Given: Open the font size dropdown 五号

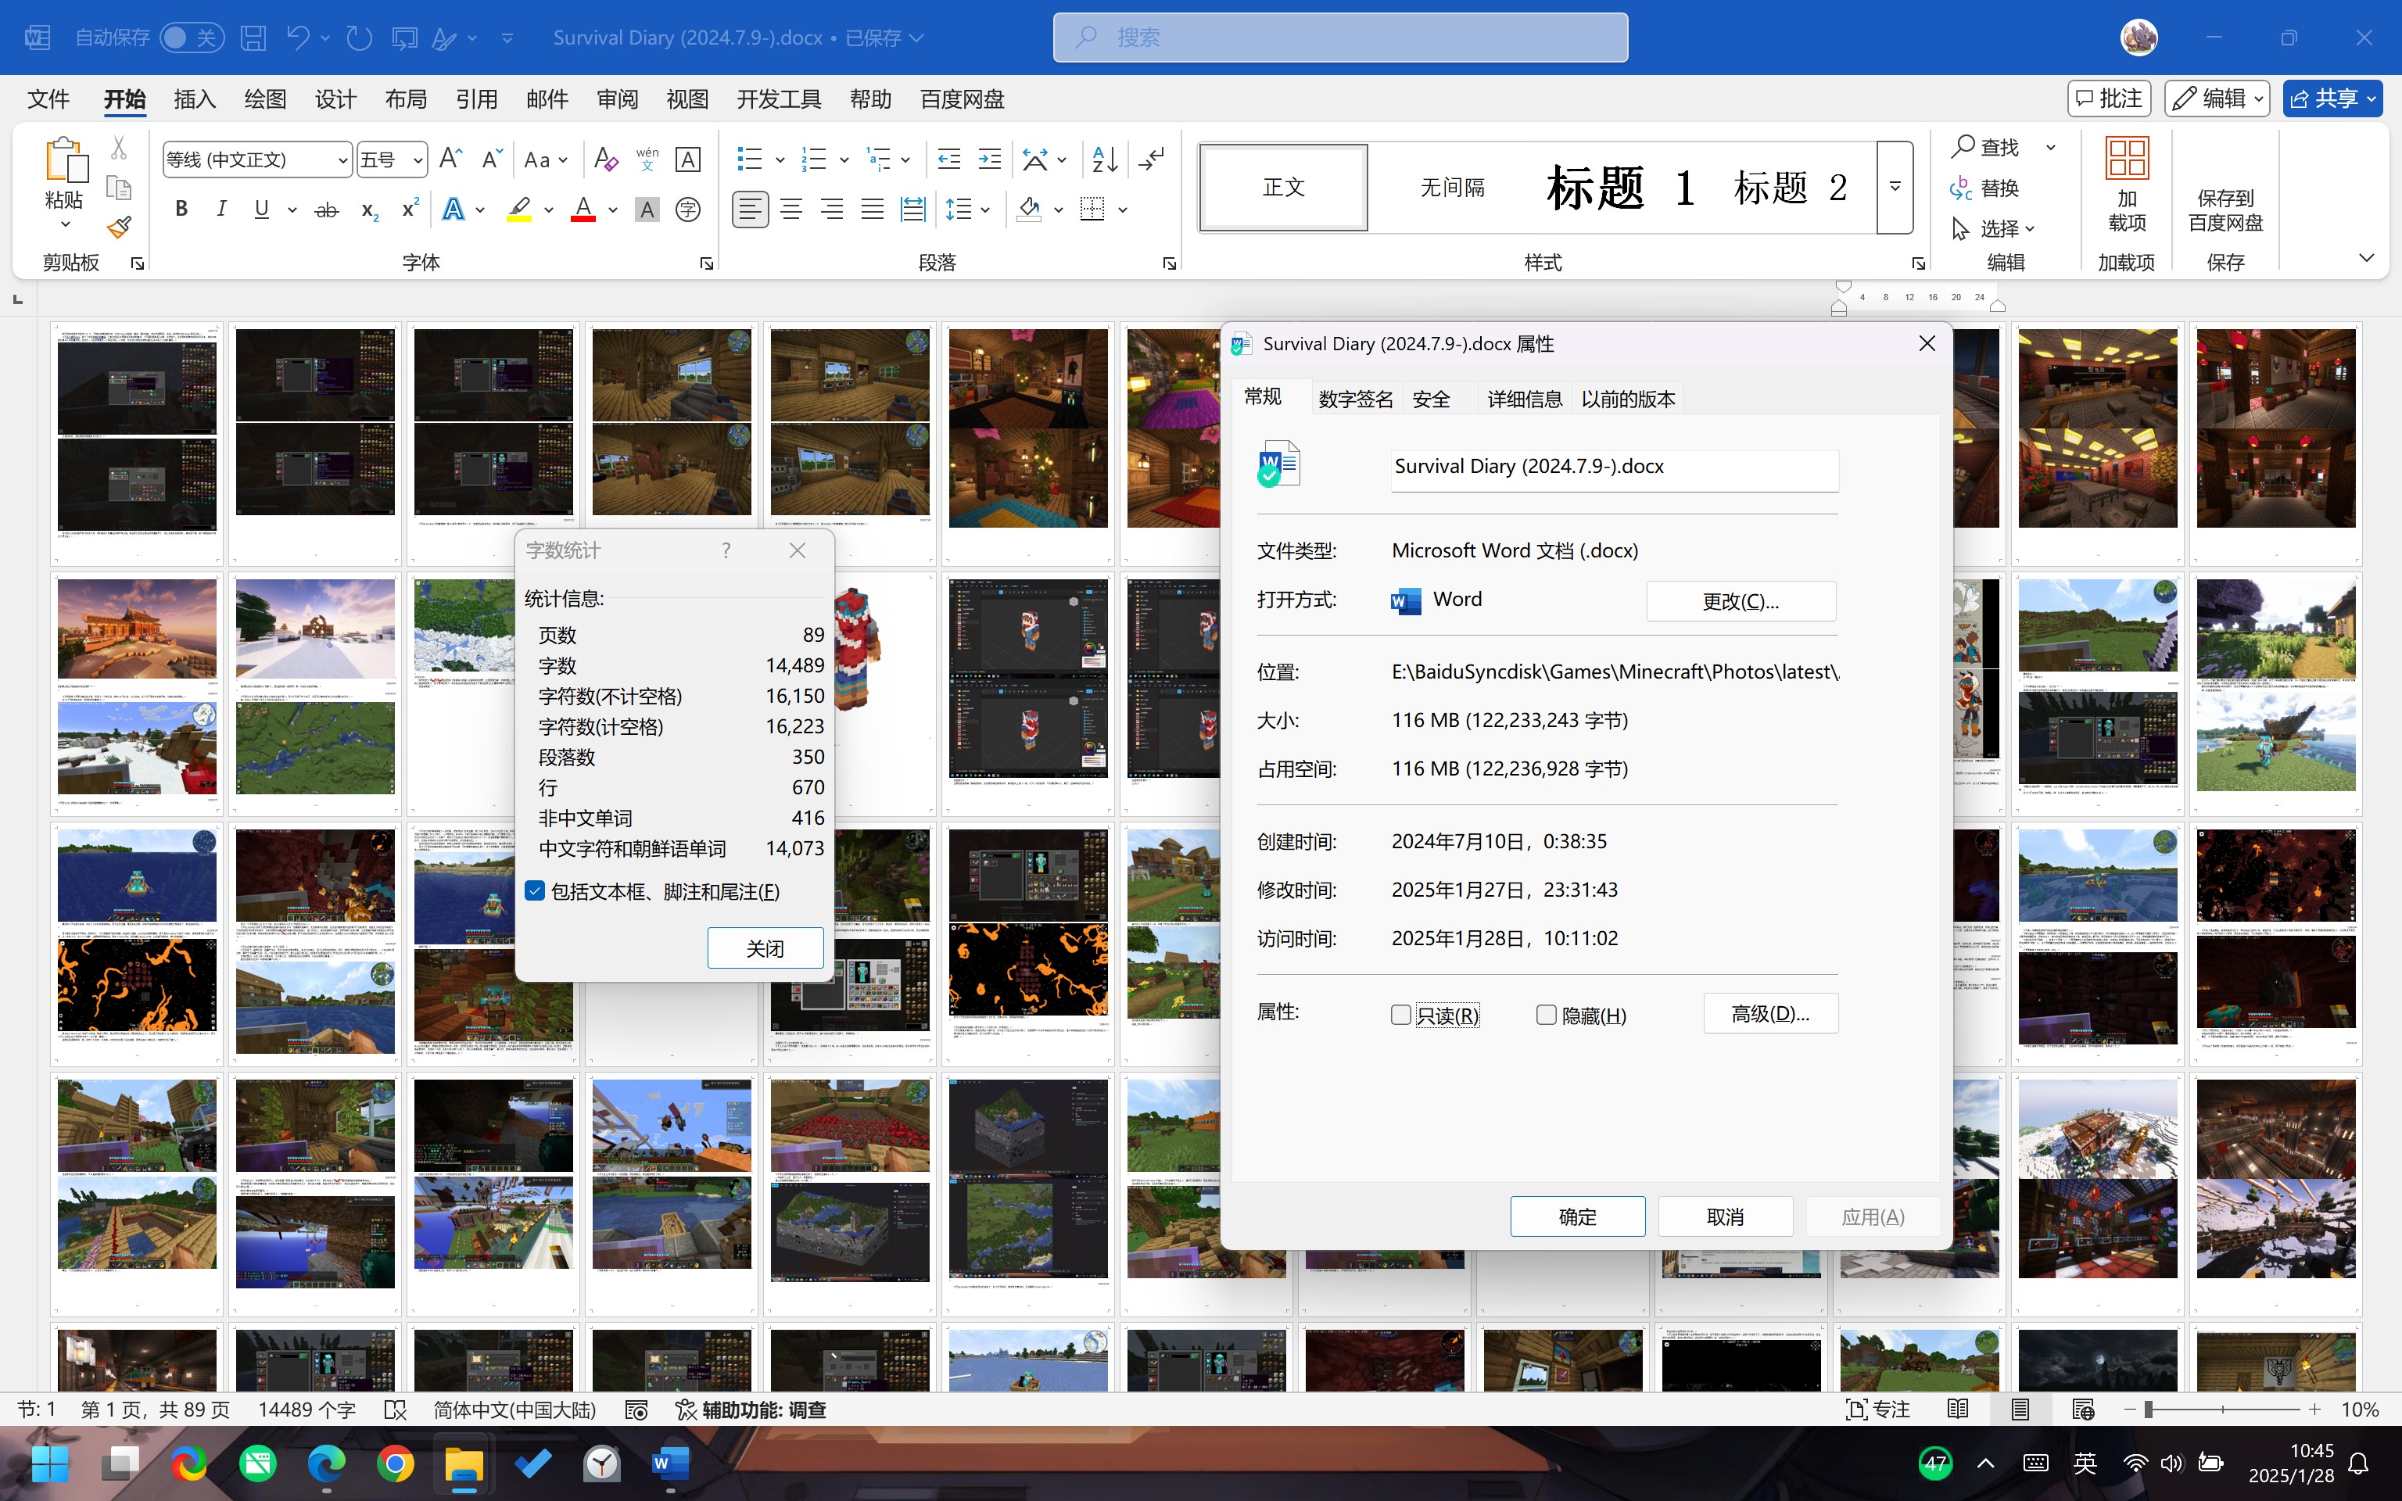Looking at the screenshot, I should (x=418, y=159).
